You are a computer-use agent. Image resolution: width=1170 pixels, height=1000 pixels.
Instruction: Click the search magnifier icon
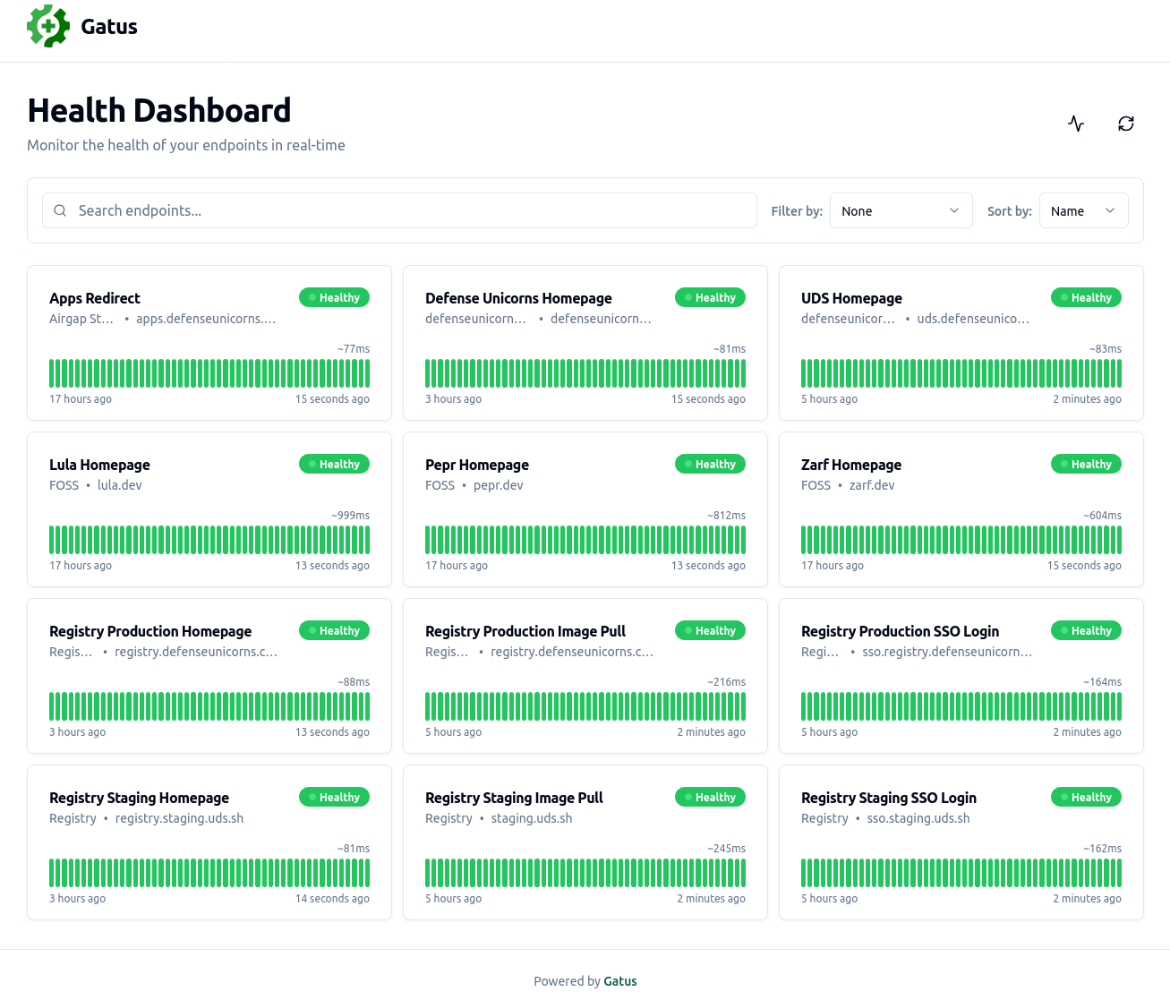[x=60, y=210]
